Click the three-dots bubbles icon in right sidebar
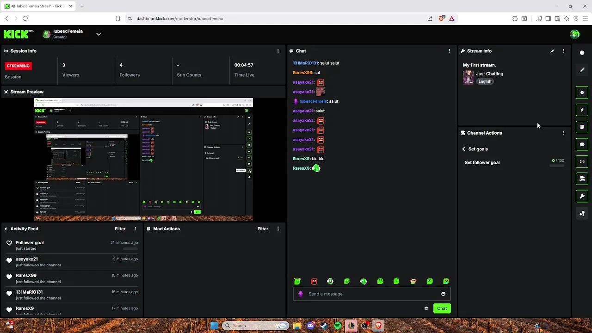This screenshot has height=333, width=592. click(x=582, y=213)
